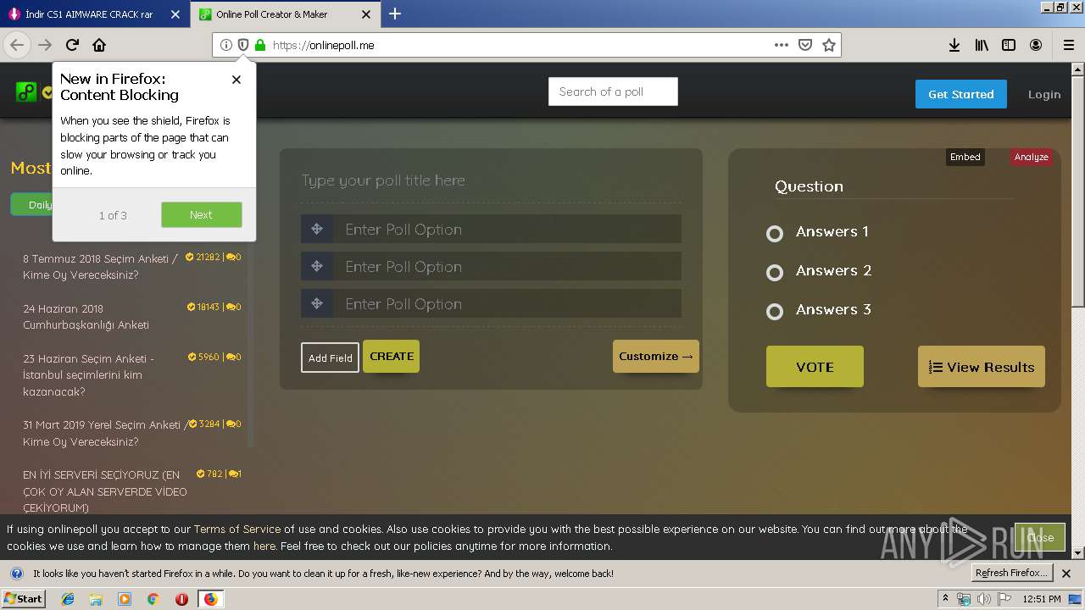Open Firefox account icon

[x=1036, y=45]
